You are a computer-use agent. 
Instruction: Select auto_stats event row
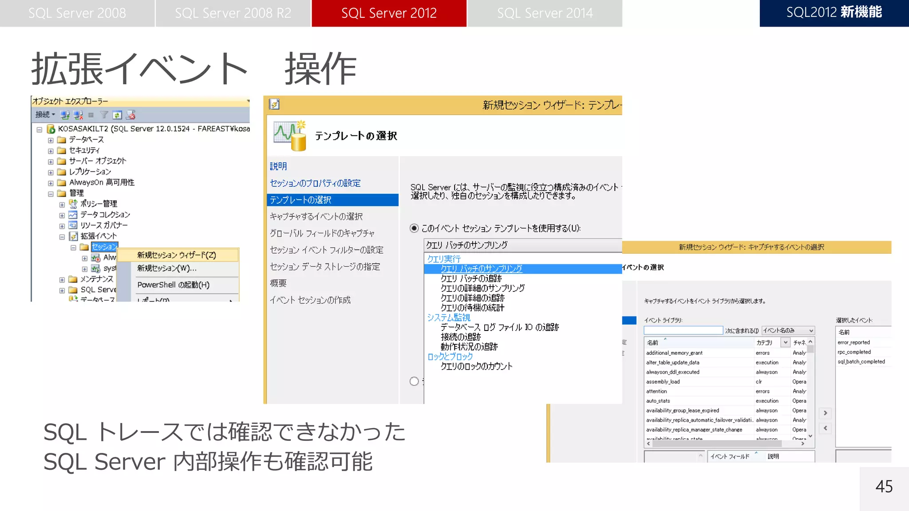click(x=726, y=401)
